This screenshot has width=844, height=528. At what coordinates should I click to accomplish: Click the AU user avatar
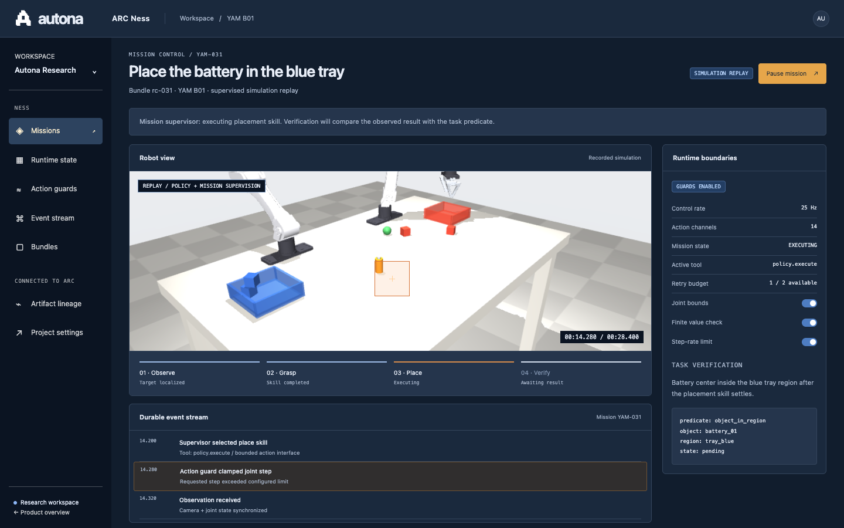[x=821, y=19]
